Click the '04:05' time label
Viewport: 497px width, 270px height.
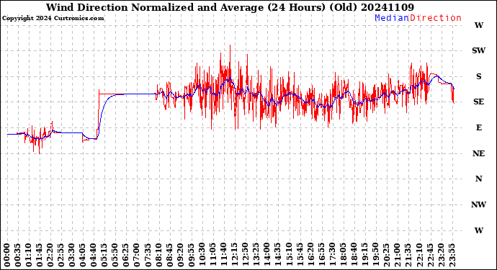tap(83, 255)
